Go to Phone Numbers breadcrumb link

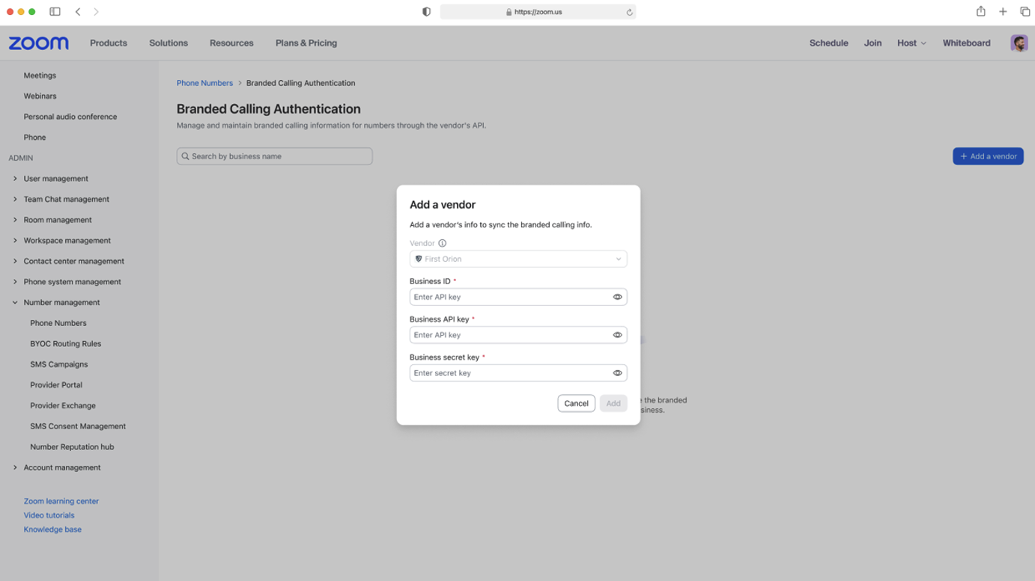tap(204, 83)
